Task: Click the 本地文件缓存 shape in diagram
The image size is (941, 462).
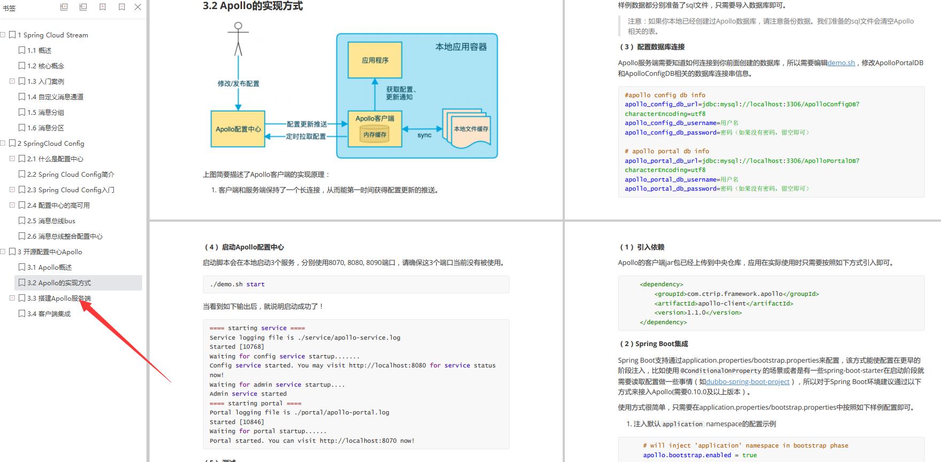Action: [466, 129]
